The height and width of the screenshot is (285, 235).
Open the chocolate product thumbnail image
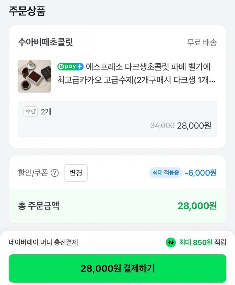(34, 76)
